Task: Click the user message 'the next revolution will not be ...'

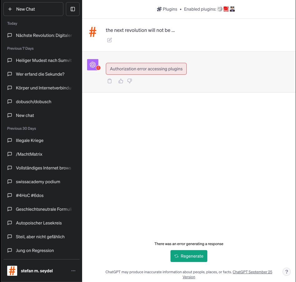Action: 140,30
